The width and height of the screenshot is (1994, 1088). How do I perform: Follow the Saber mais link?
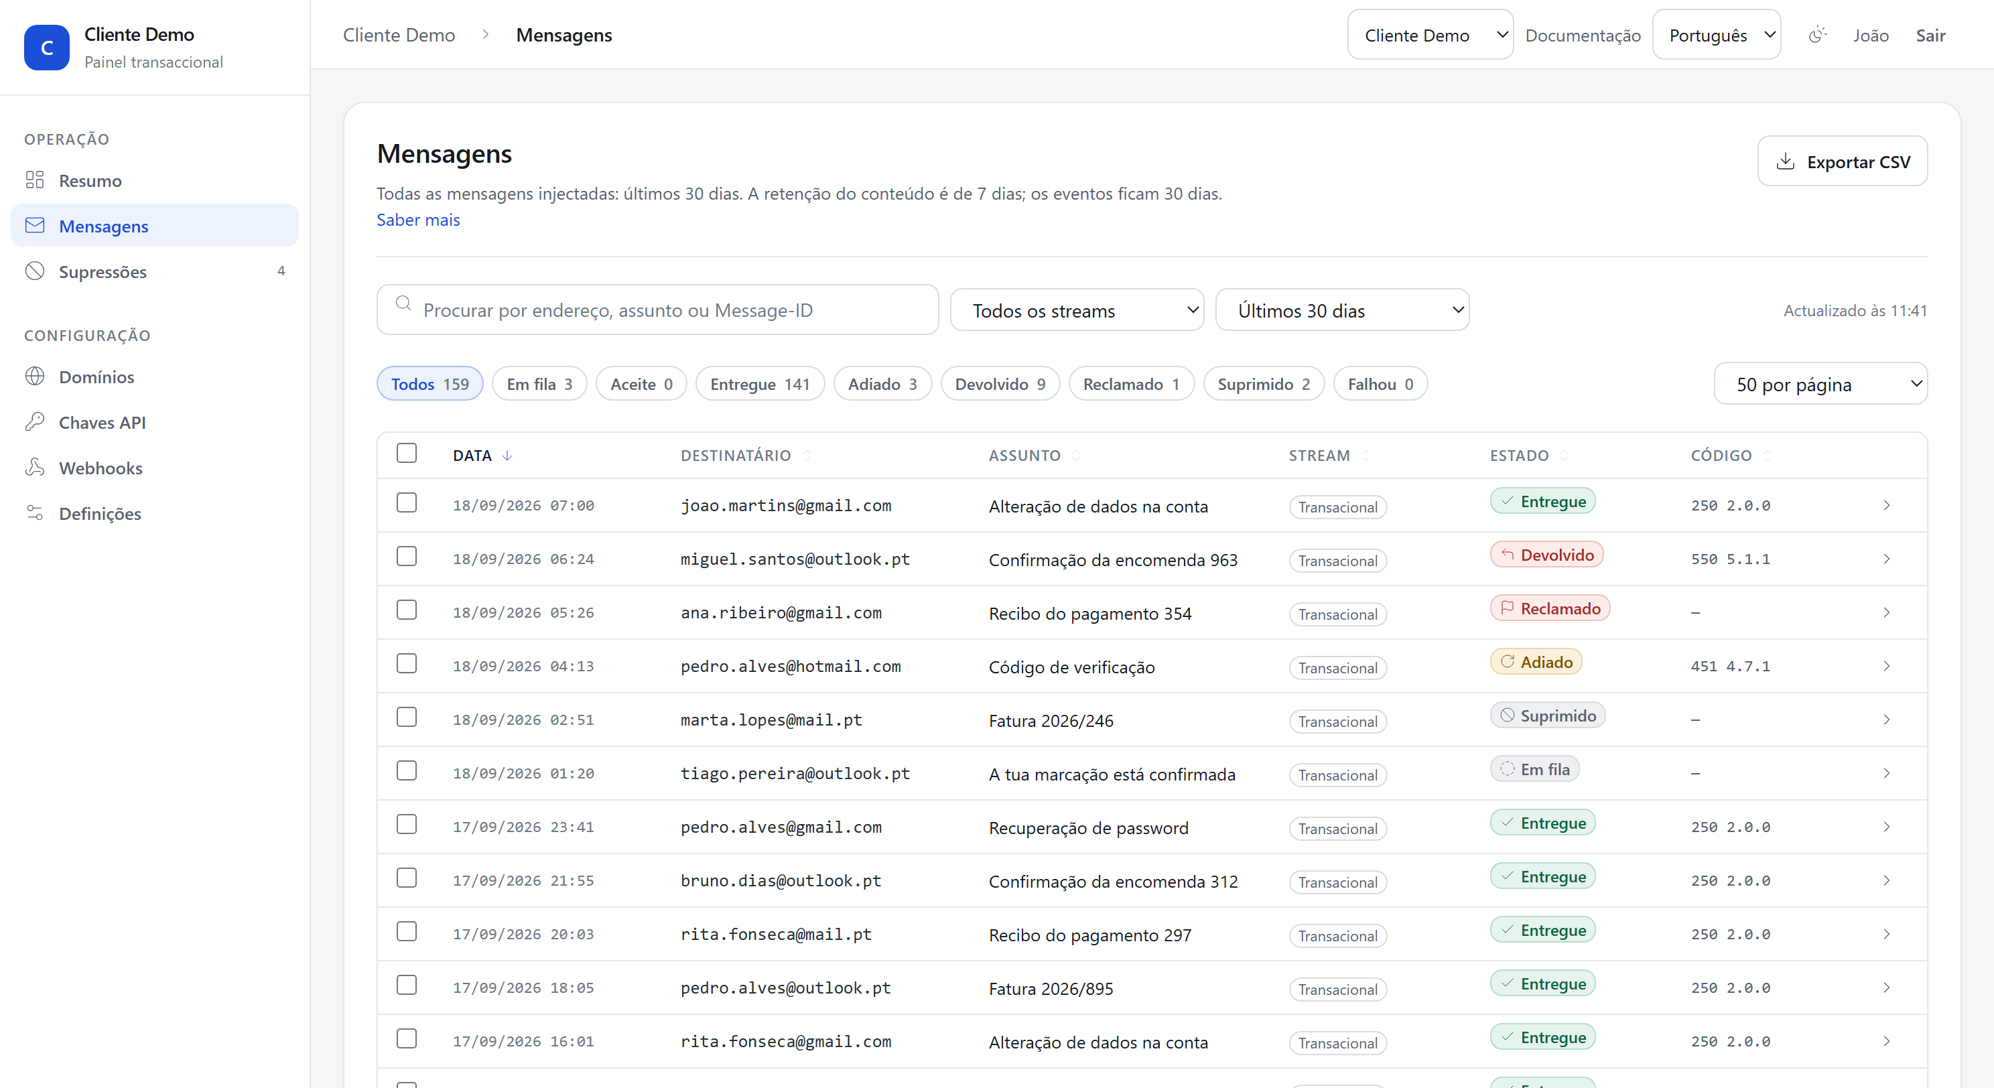(x=418, y=220)
